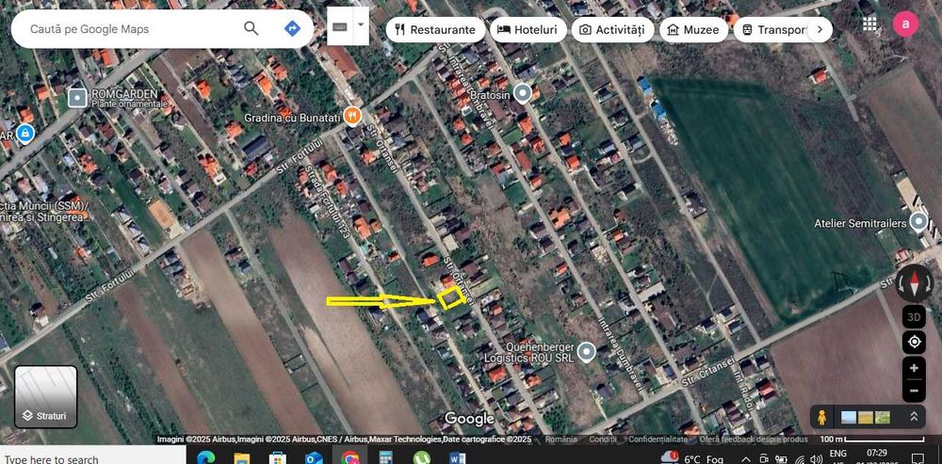Screen dimensions: 942x464
Task: Open the green third imagery thumbnail
Action: pyautogui.click(x=883, y=417)
